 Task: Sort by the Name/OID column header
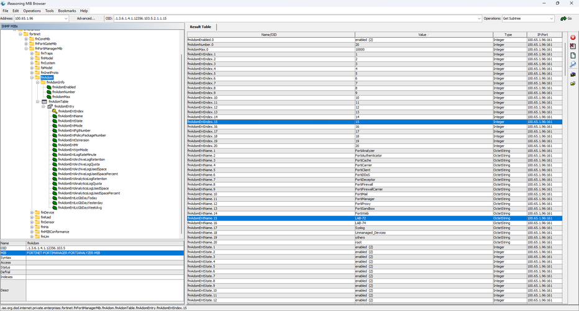point(271,35)
